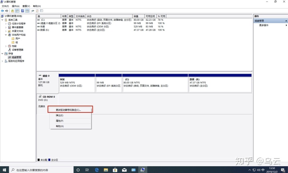Select 任务计划程序 clock icon in tree

[x=10, y=24]
